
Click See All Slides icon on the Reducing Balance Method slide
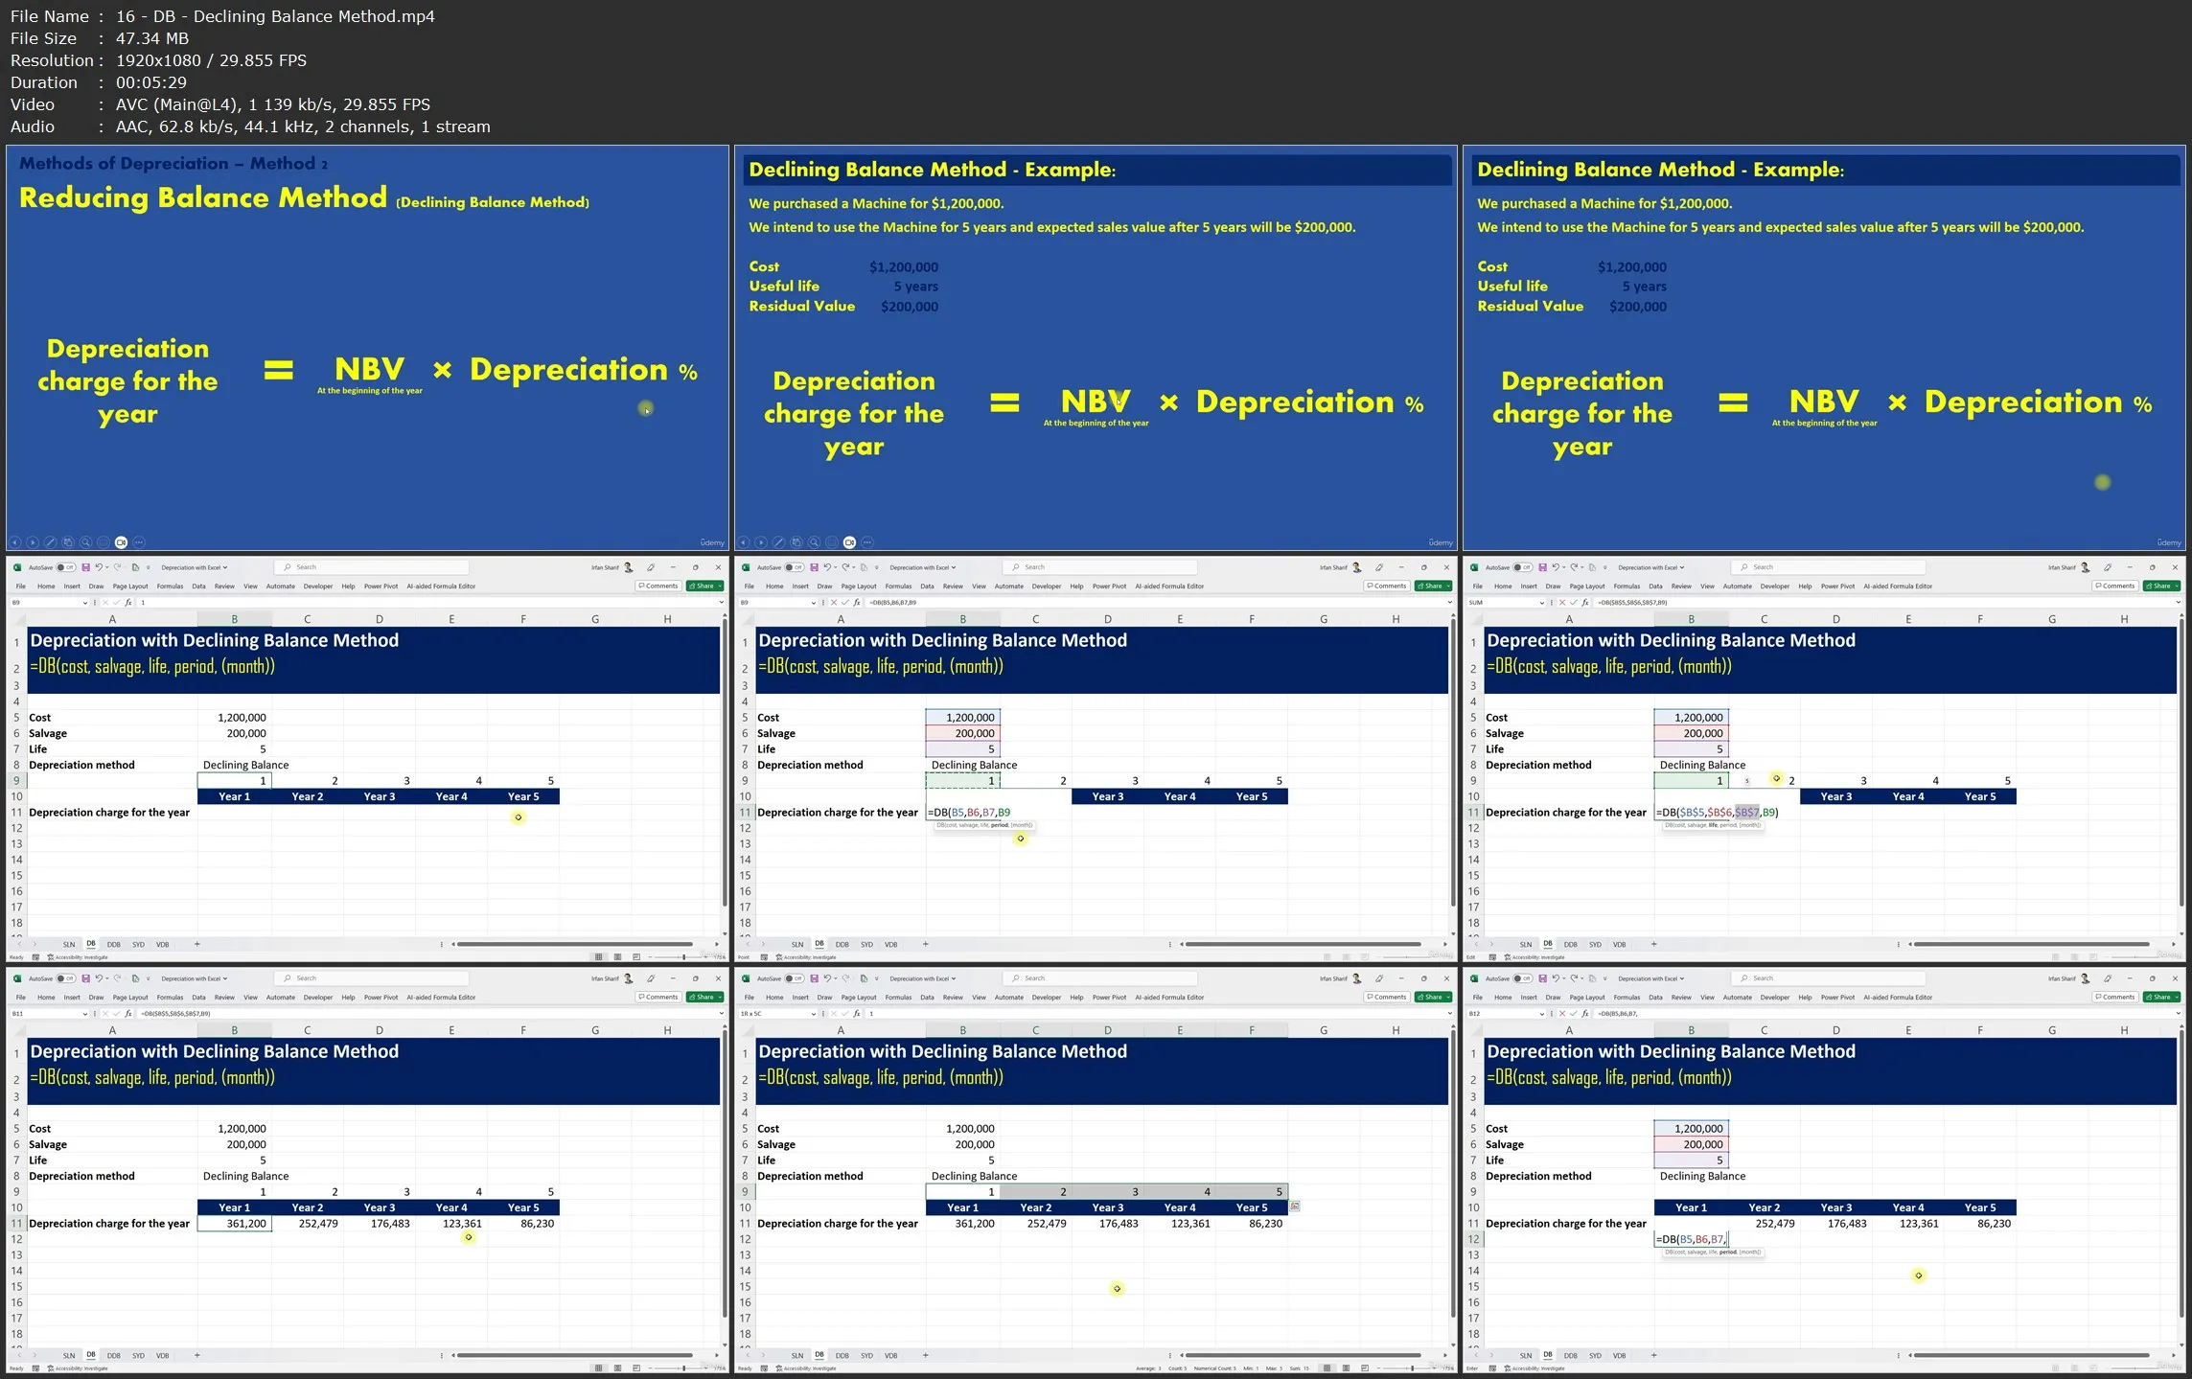68,542
